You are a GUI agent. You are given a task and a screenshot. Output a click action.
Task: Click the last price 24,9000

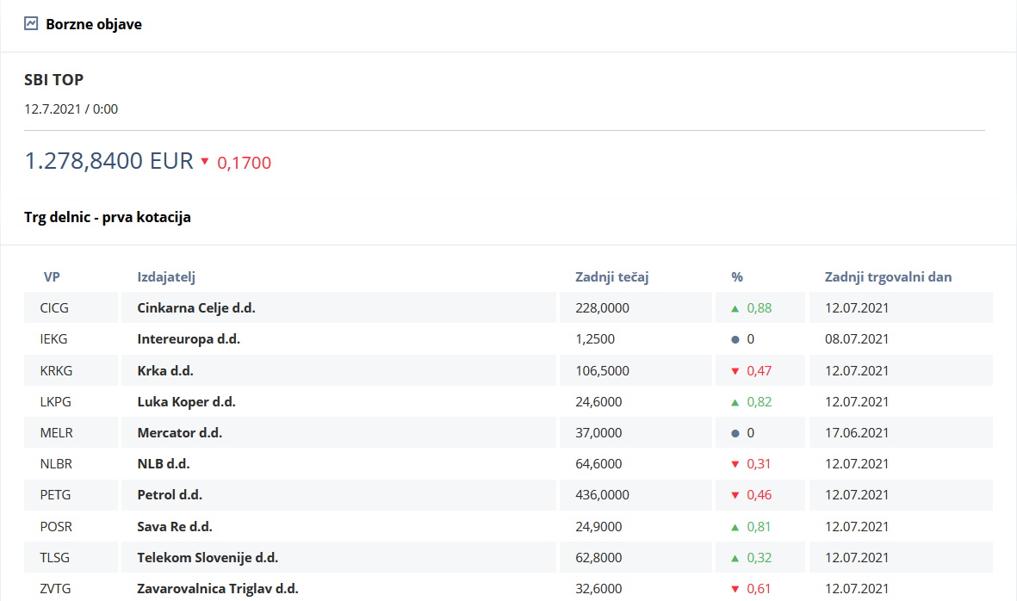point(598,527)
